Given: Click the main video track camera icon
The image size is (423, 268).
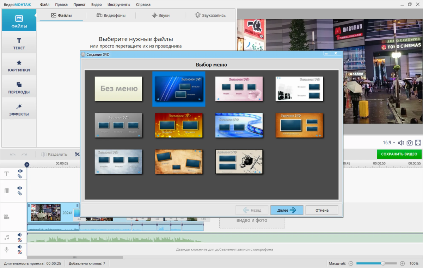Looking at the screenshot, I should (7, 217).
